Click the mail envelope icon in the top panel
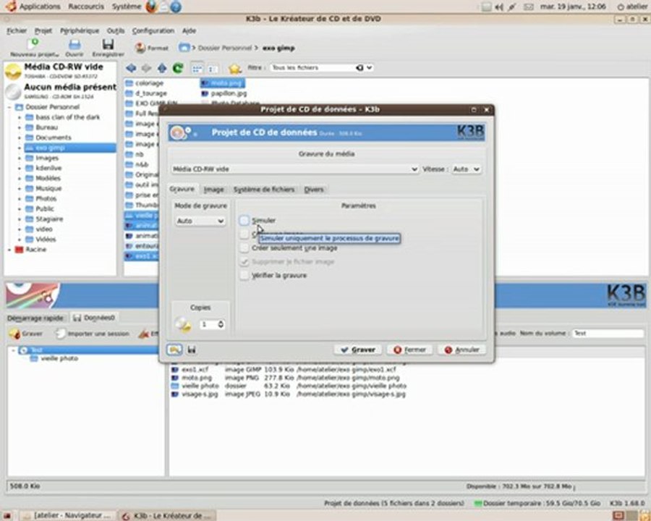This screenshot has width=651, height=521. pyautogui.click(x=529, y=7)
